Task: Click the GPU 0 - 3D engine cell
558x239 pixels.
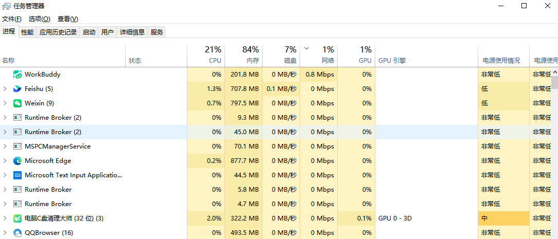Action: [426, 218]
